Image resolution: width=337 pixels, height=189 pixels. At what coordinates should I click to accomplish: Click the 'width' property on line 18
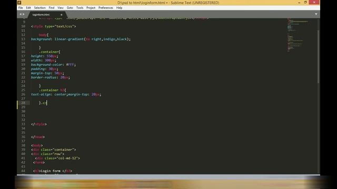click(36, 60)
